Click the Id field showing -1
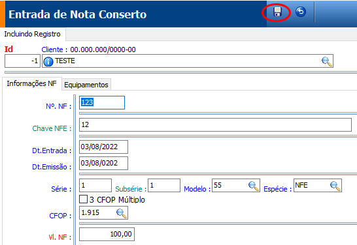The image size is (357, 245). [22, 61]
